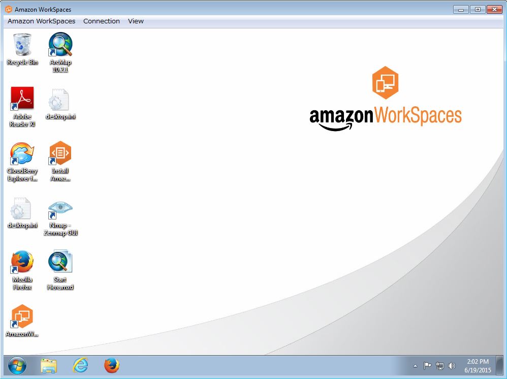This screenshot has height=379, width=507.
Task: Close the Amazon WorkSpaces window
Action: [494, 10]
